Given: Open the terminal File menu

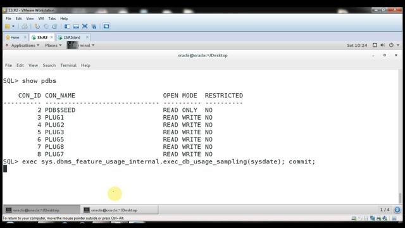Looking at the screenshot, I should 8,65.
